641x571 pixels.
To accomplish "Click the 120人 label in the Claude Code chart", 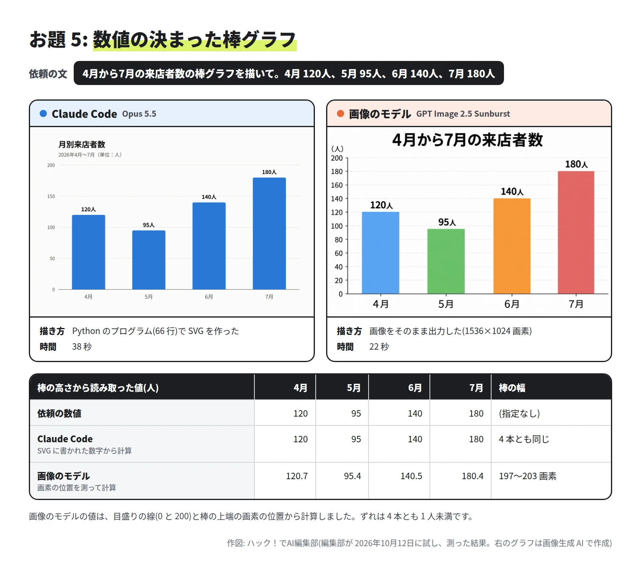I will [88, 209].
